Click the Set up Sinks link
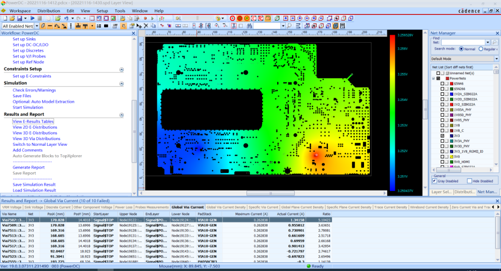The image size is (501, 271). click(24, 39)
